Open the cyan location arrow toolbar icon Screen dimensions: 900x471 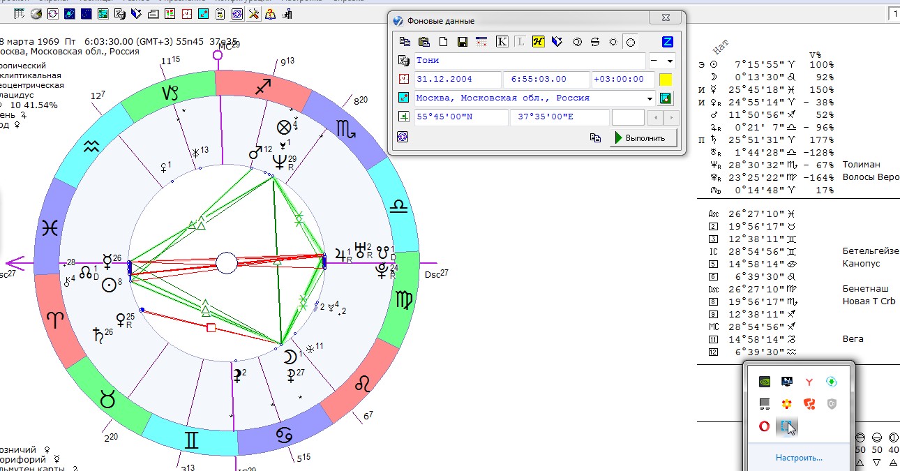tap(203, 13)
